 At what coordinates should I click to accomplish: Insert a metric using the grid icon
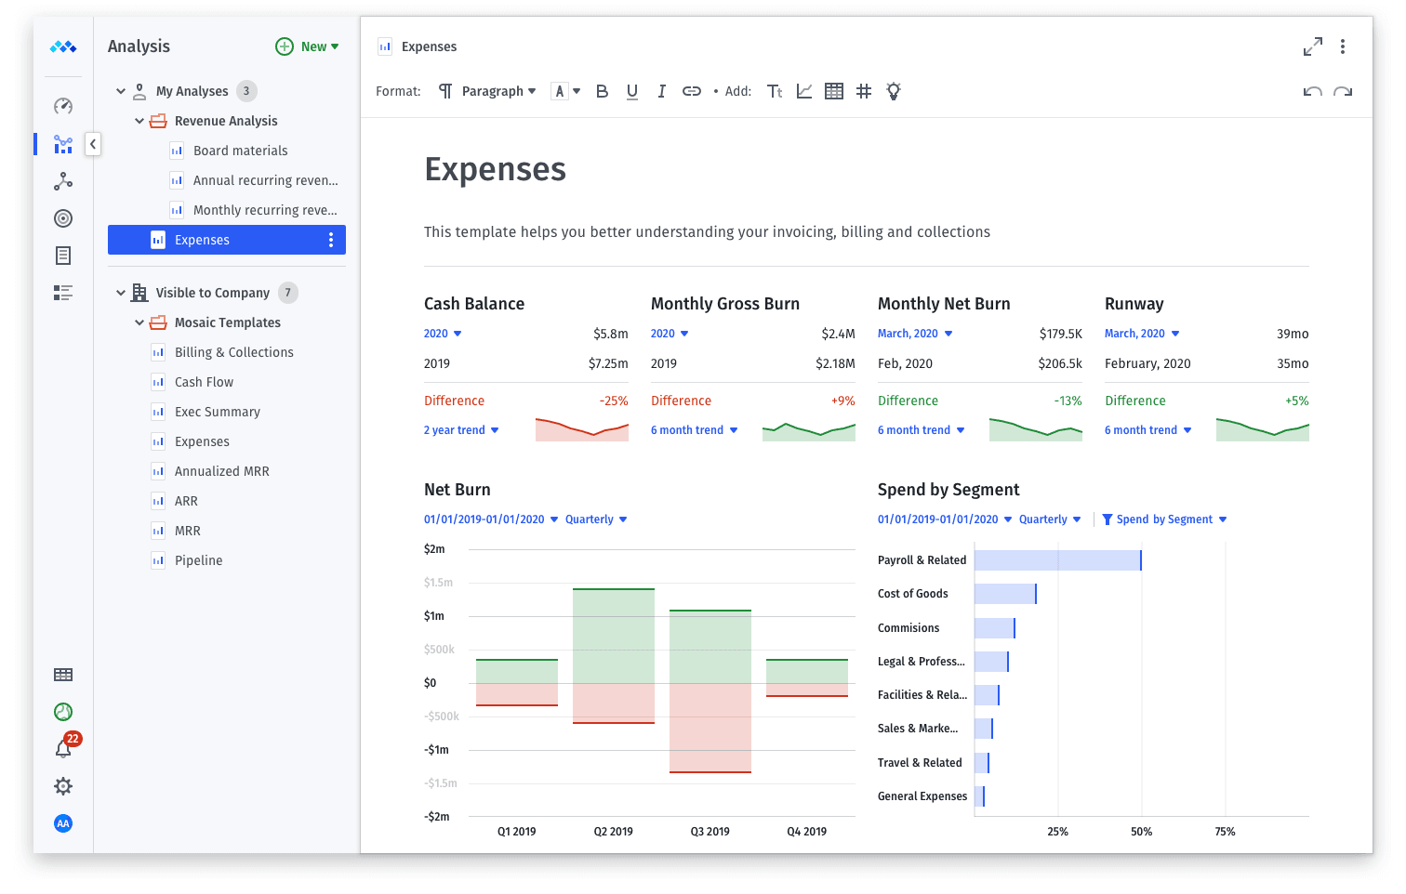[x=865, y=91]
